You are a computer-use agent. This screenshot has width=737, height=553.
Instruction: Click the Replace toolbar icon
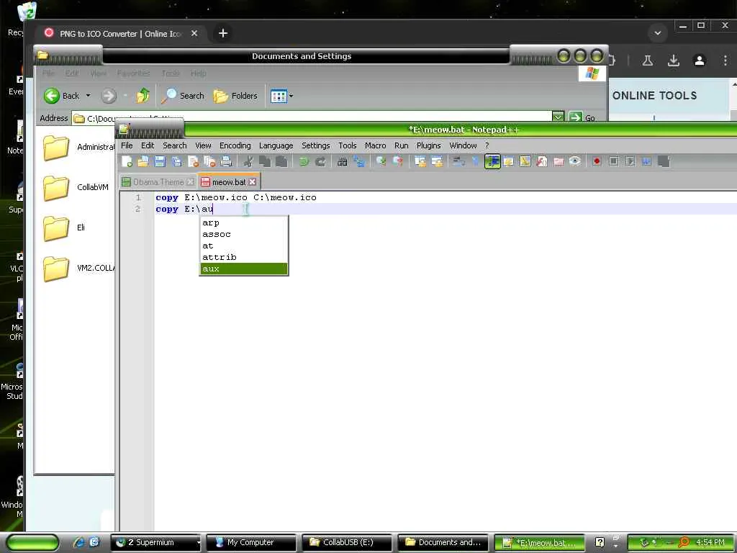(359, 162)
